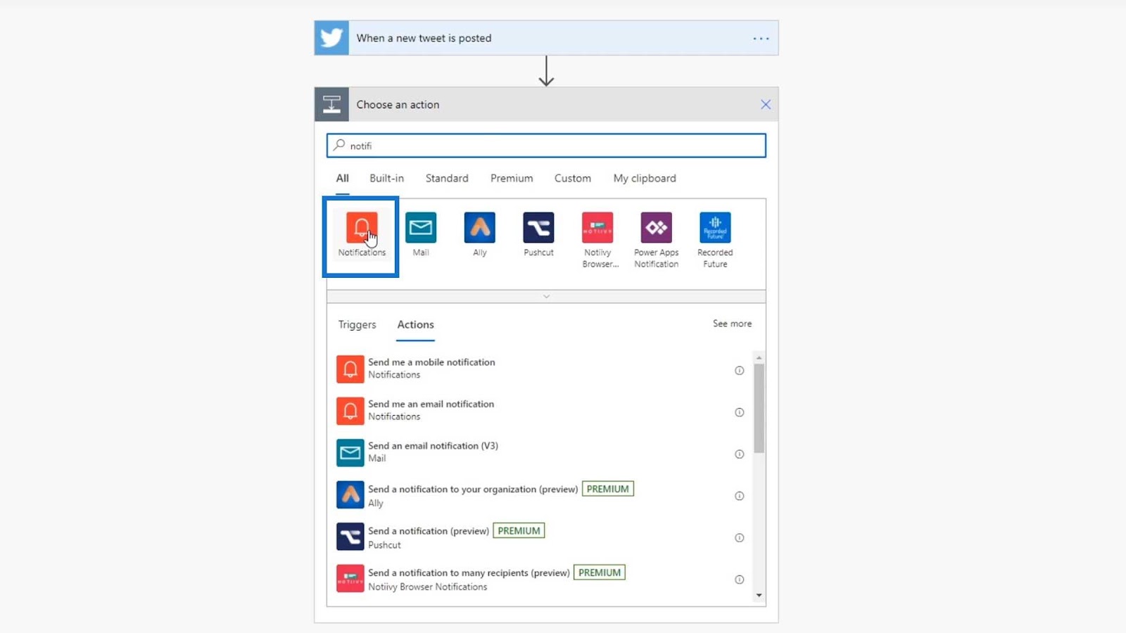Click the Mail action envelope icon

(x=350, y=453)
